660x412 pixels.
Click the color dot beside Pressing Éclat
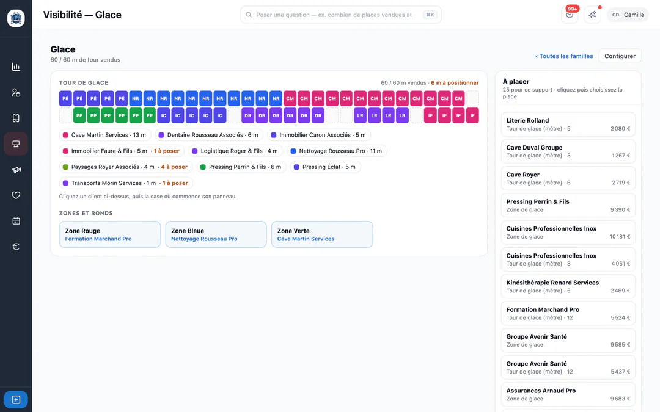(296, 167)
